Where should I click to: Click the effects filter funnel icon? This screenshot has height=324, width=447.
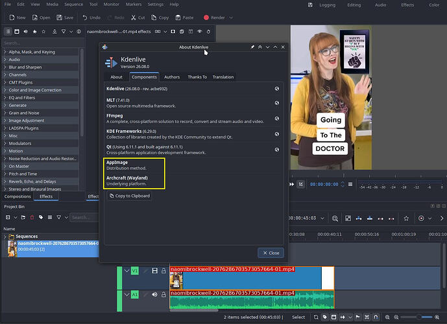(64, 32)
